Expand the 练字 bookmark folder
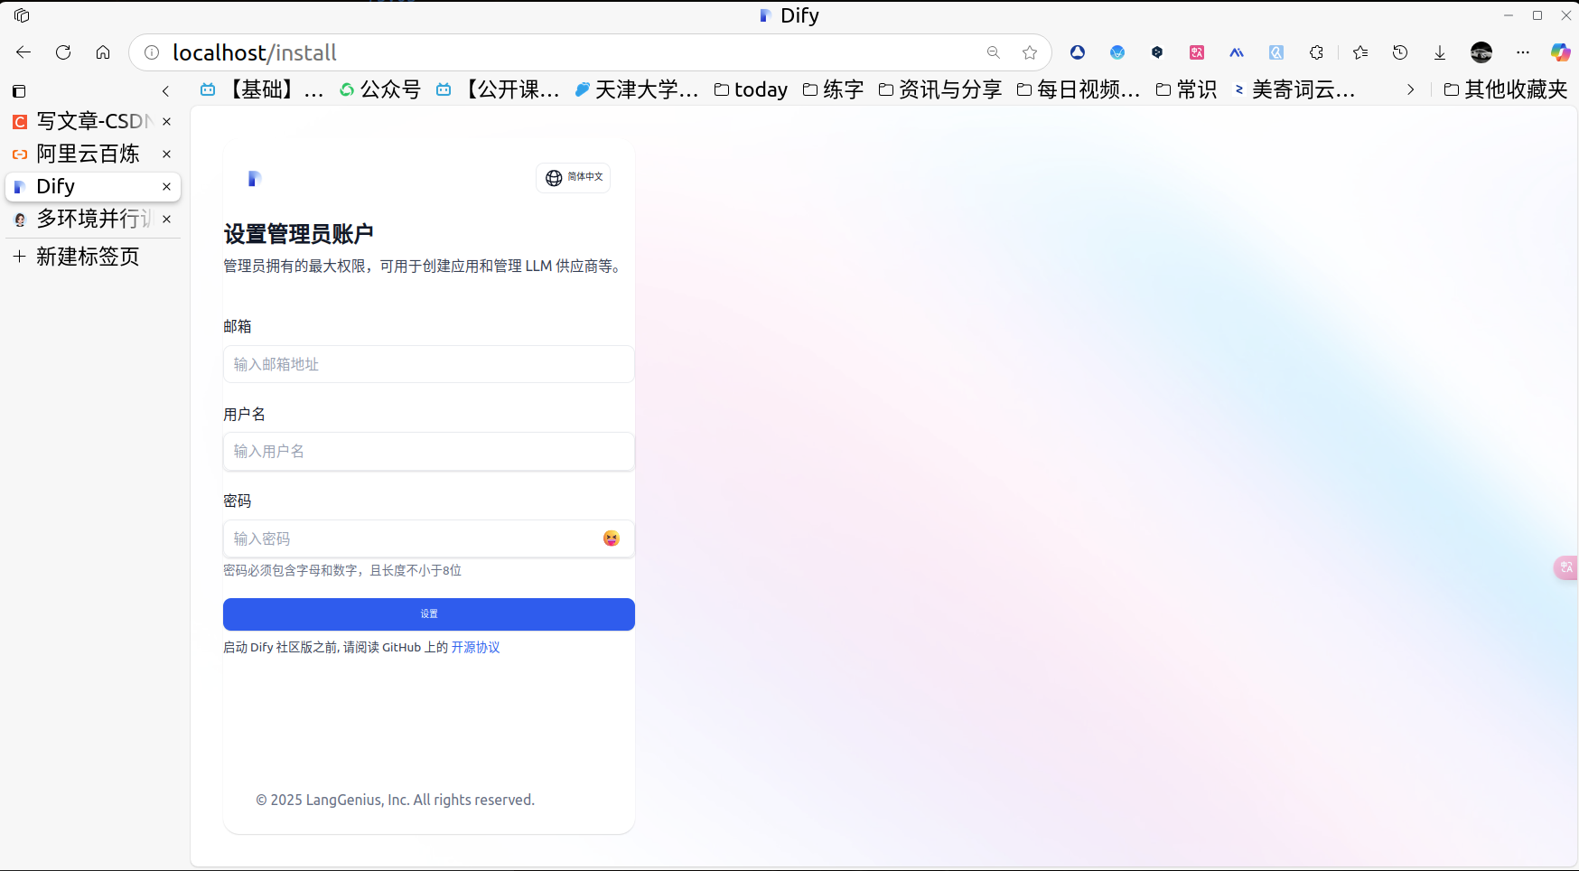1579x871 pixels. 834,89
